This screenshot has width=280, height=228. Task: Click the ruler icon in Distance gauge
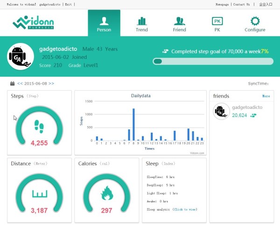39,193
